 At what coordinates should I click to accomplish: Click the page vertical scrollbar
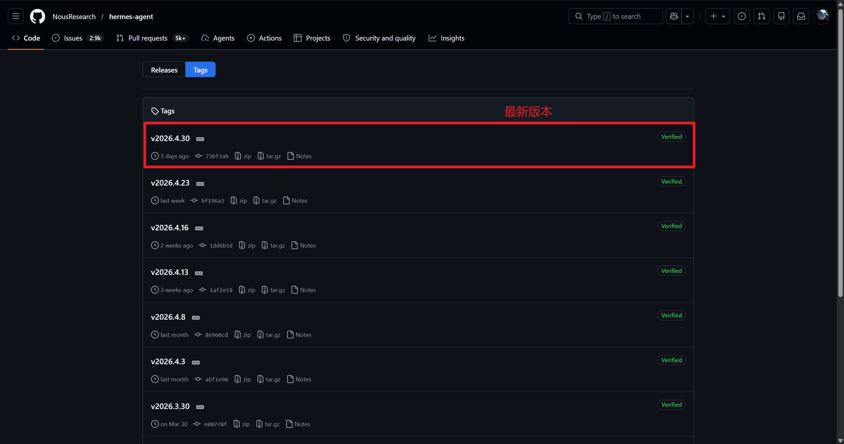point(840,153)
